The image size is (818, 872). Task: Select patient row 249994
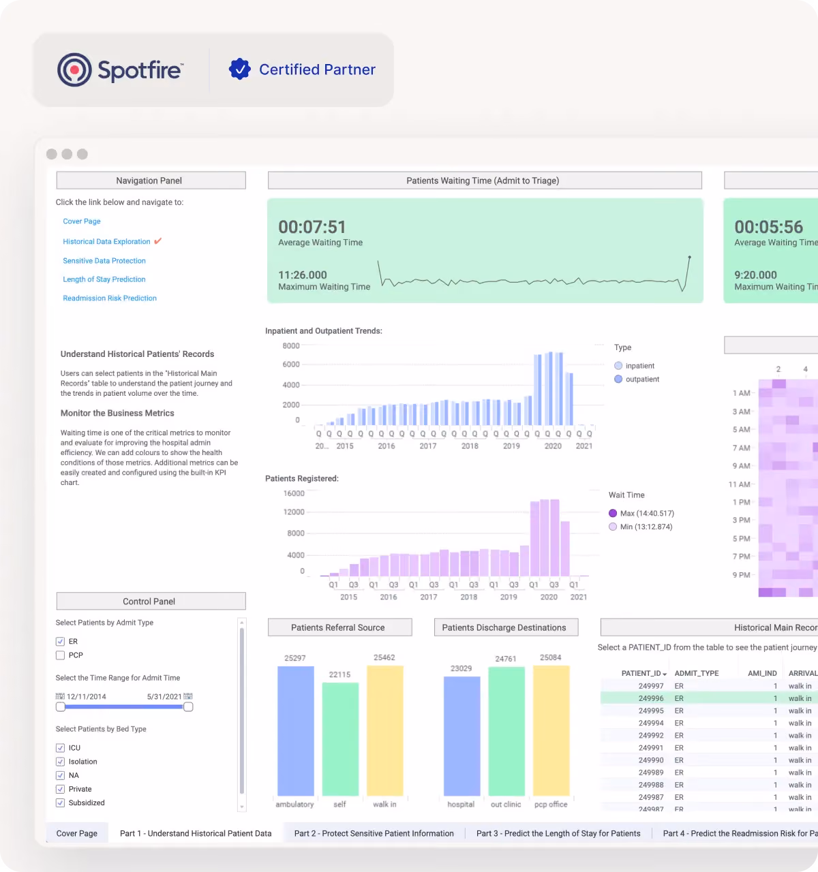point(709,723)
